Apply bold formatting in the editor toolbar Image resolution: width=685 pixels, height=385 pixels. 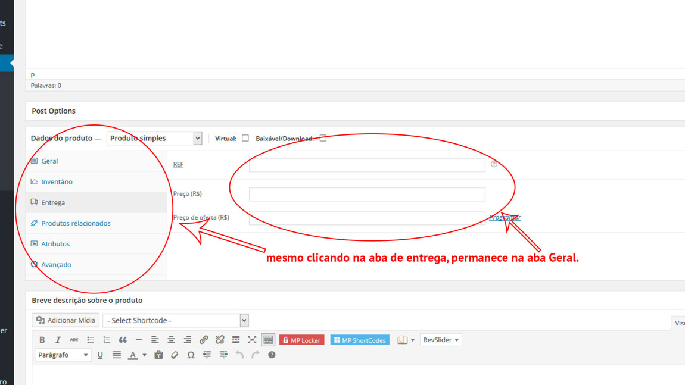(42, 340)
